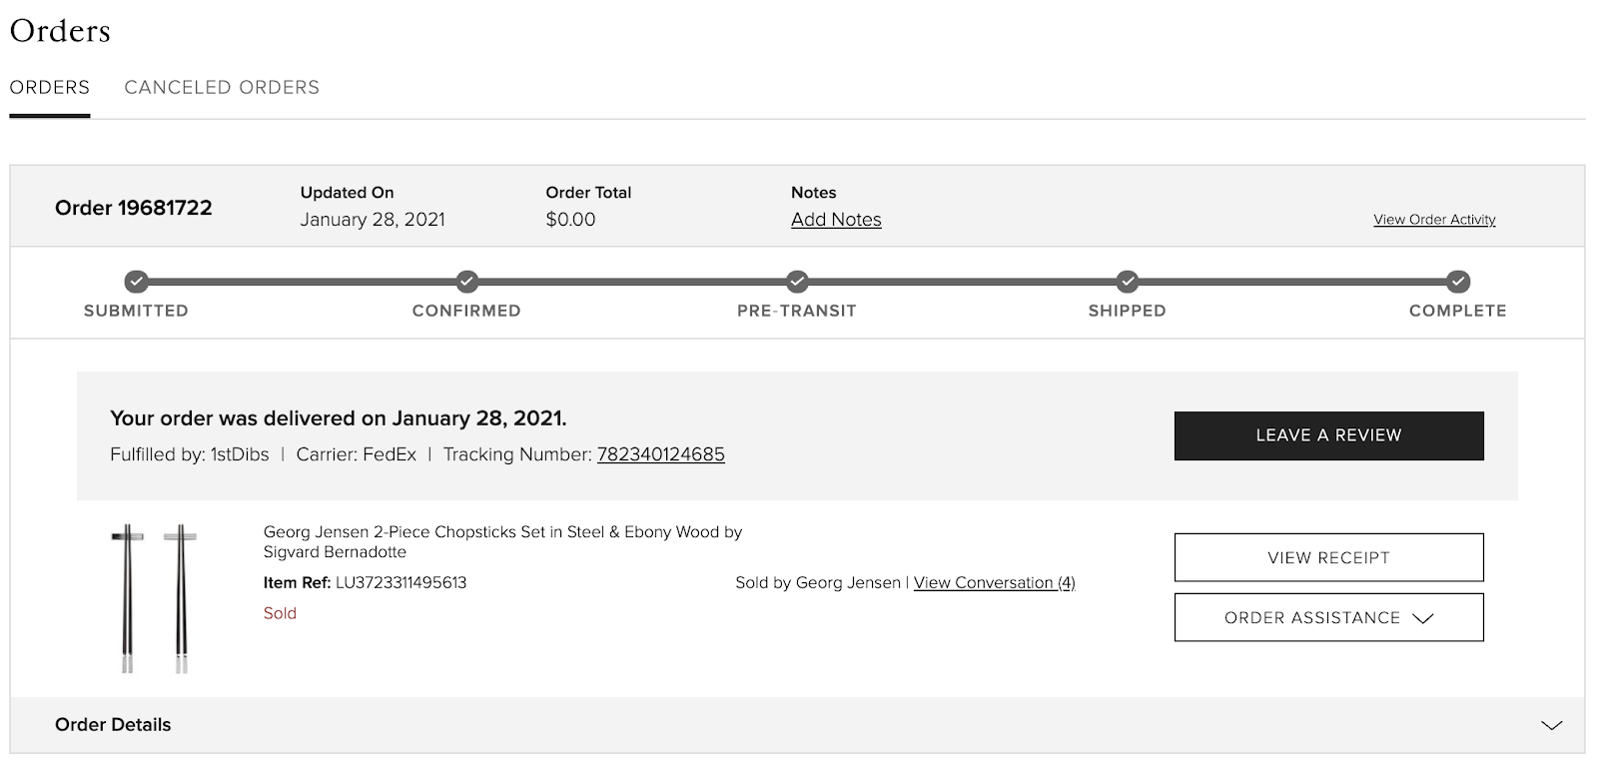The image size is (1598, 777).
Task: Expand Order Details with the chevron arrow
Action: pyautogui.click(x=1551, y=725)
